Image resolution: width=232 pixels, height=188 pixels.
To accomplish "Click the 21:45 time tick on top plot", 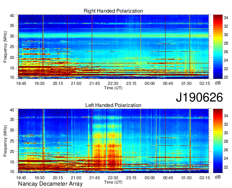I will click(95, 83).
